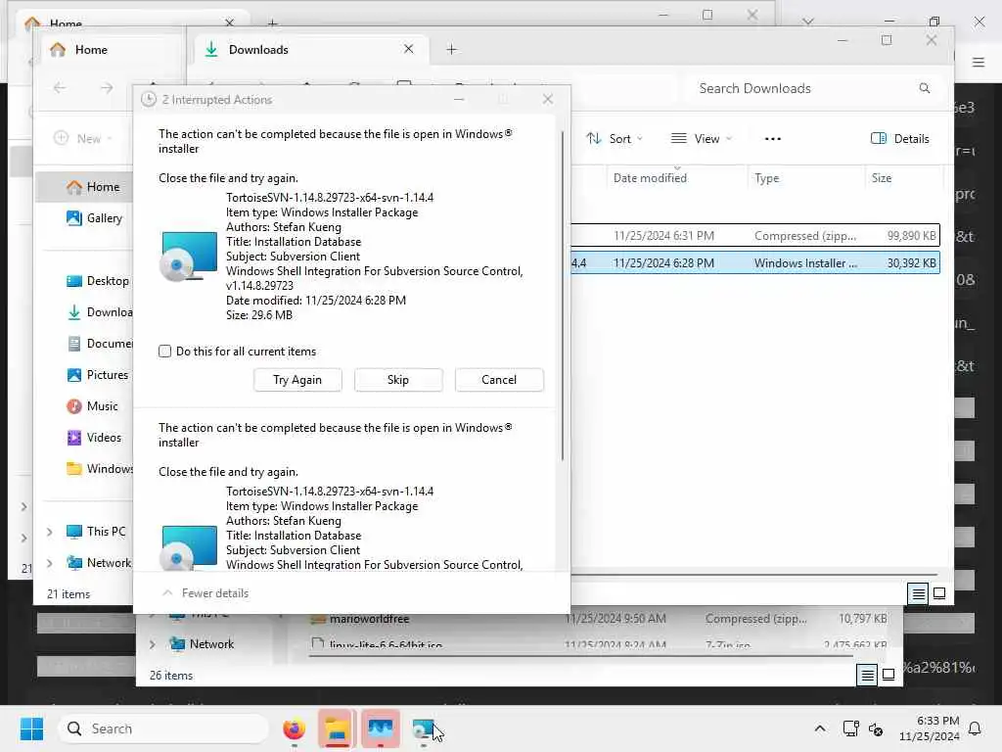This screenshot has width=1002, height=752.
Task: Sort by Date modified column
Action: [650, 178]
